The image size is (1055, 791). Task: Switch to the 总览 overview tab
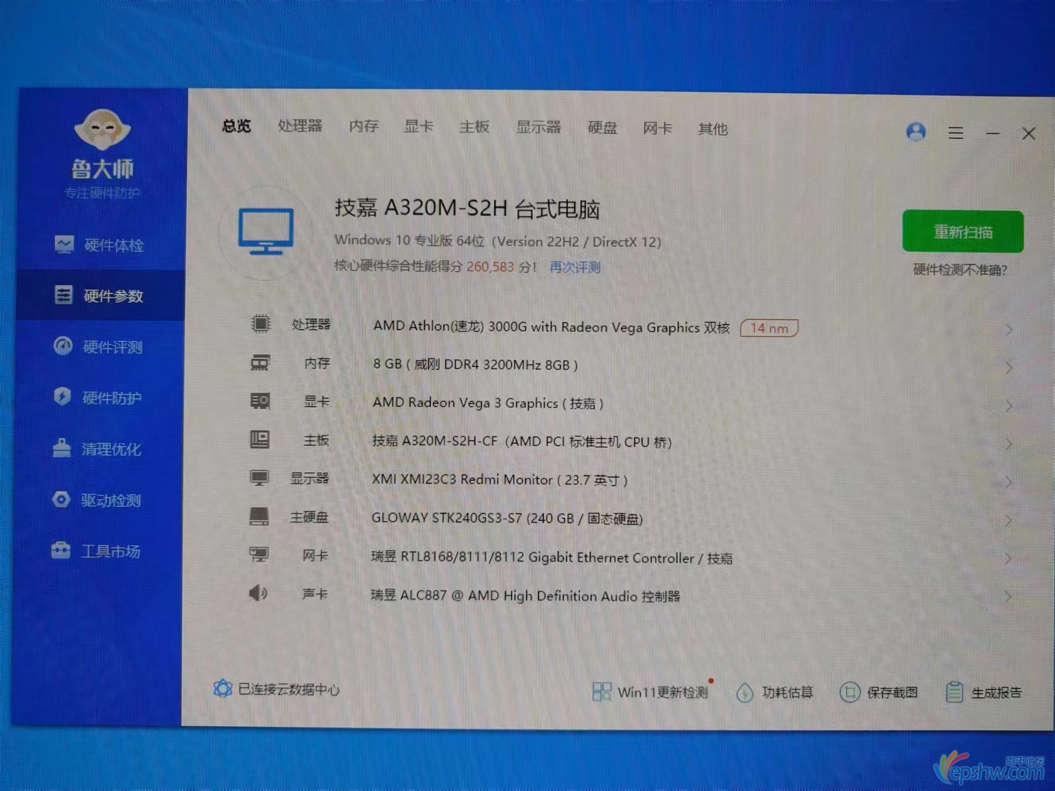click(x=236, y=126)
